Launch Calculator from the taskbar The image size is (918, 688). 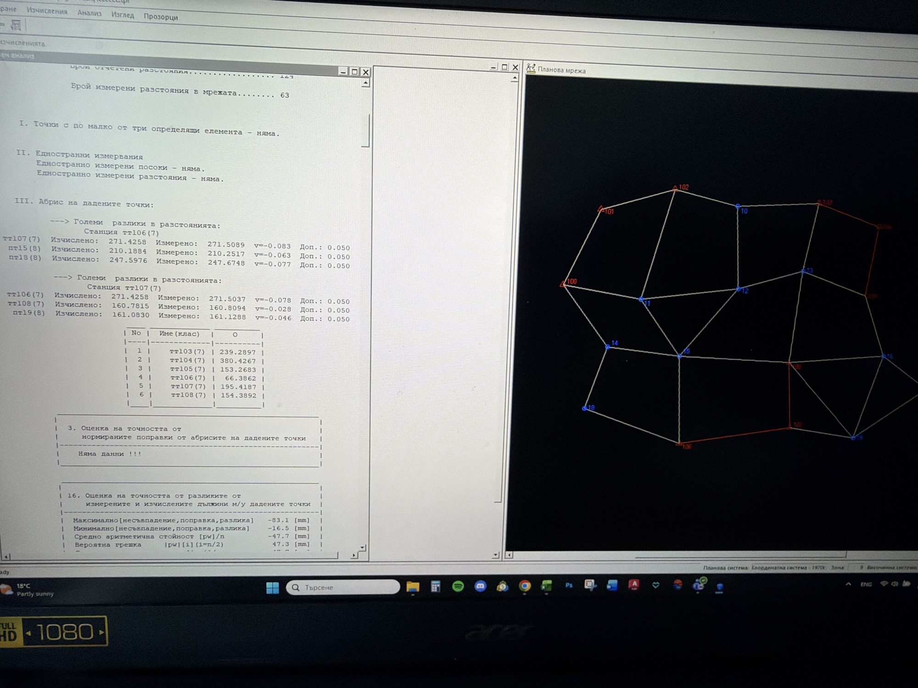tap(436, 586)
